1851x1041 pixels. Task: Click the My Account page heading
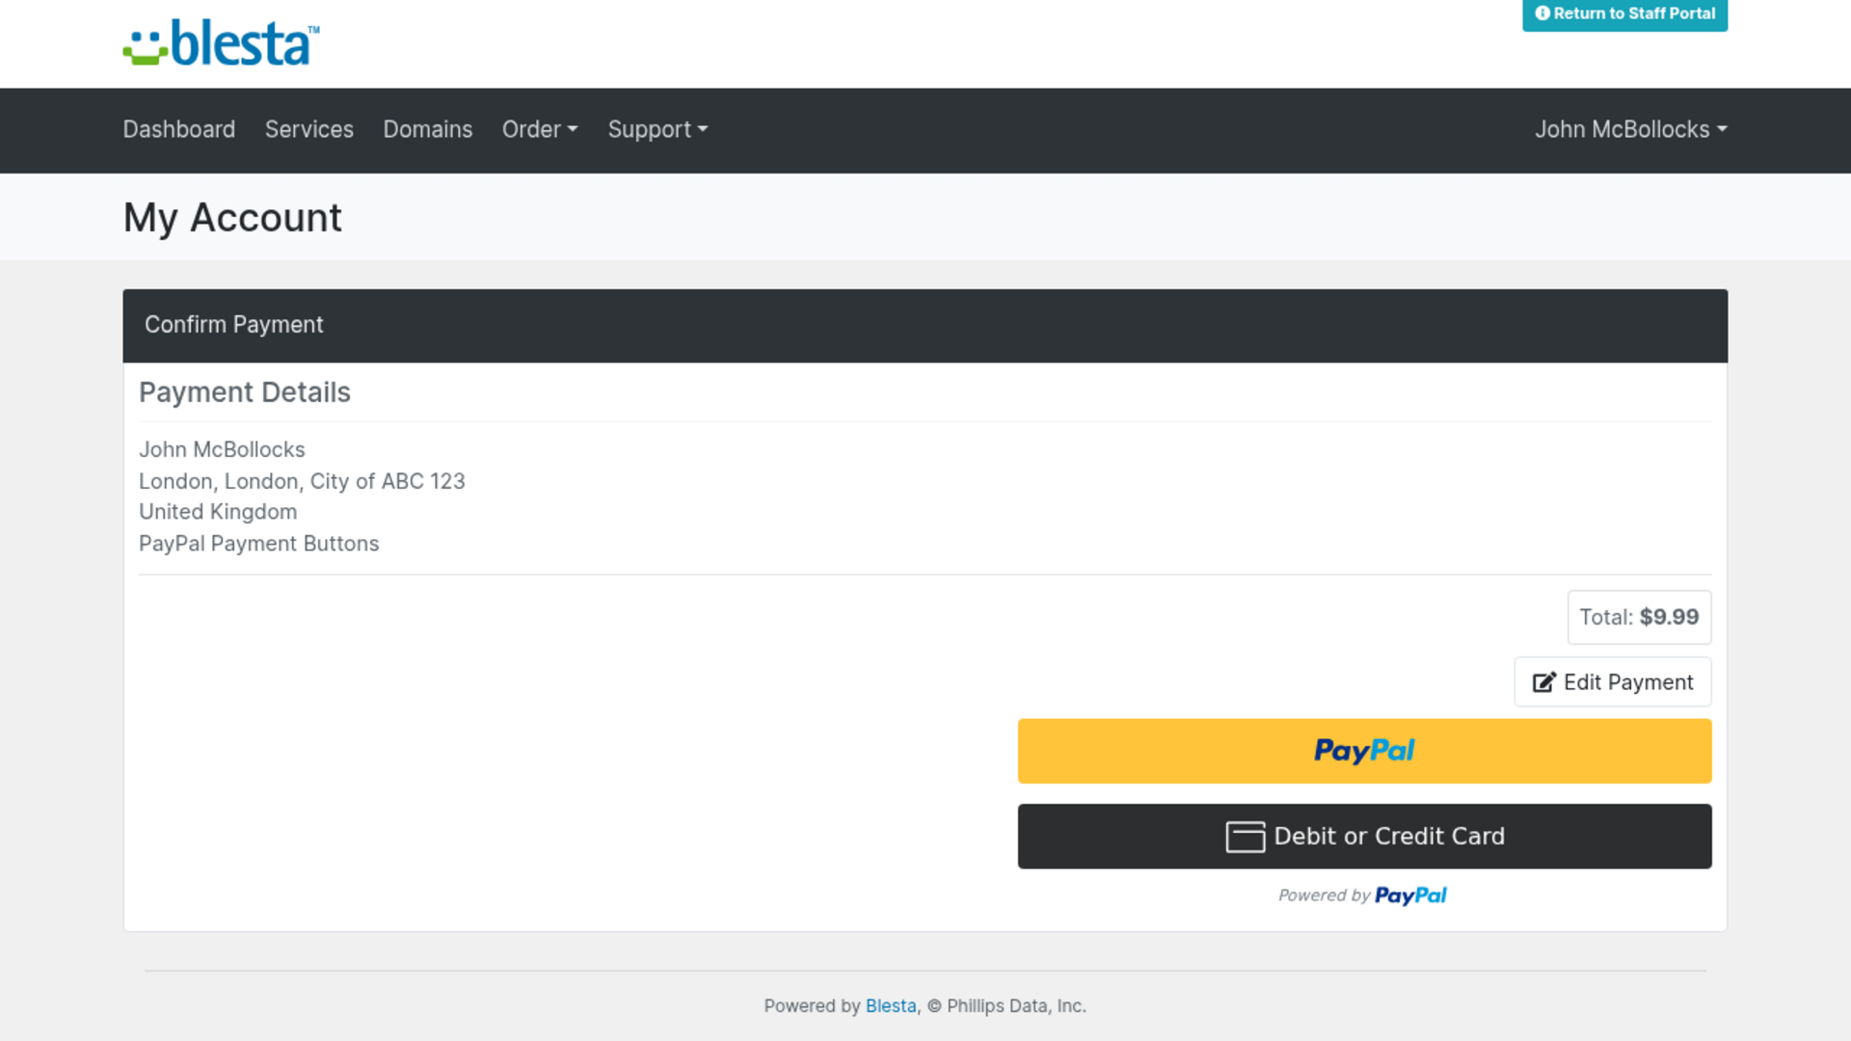click(232, 218)
